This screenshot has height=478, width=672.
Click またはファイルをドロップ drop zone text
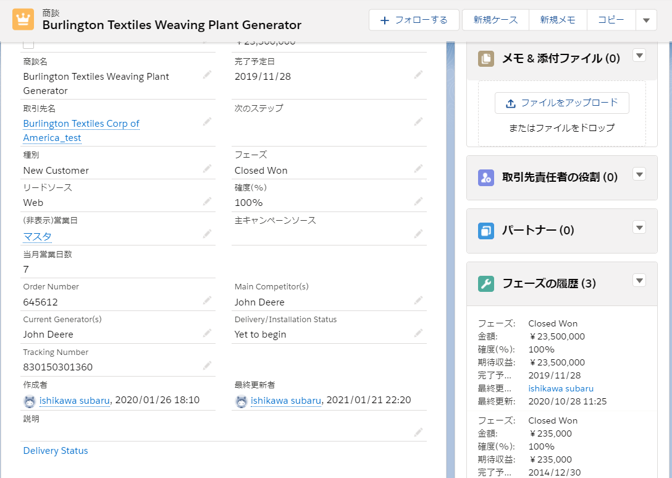tap(562, 128)
